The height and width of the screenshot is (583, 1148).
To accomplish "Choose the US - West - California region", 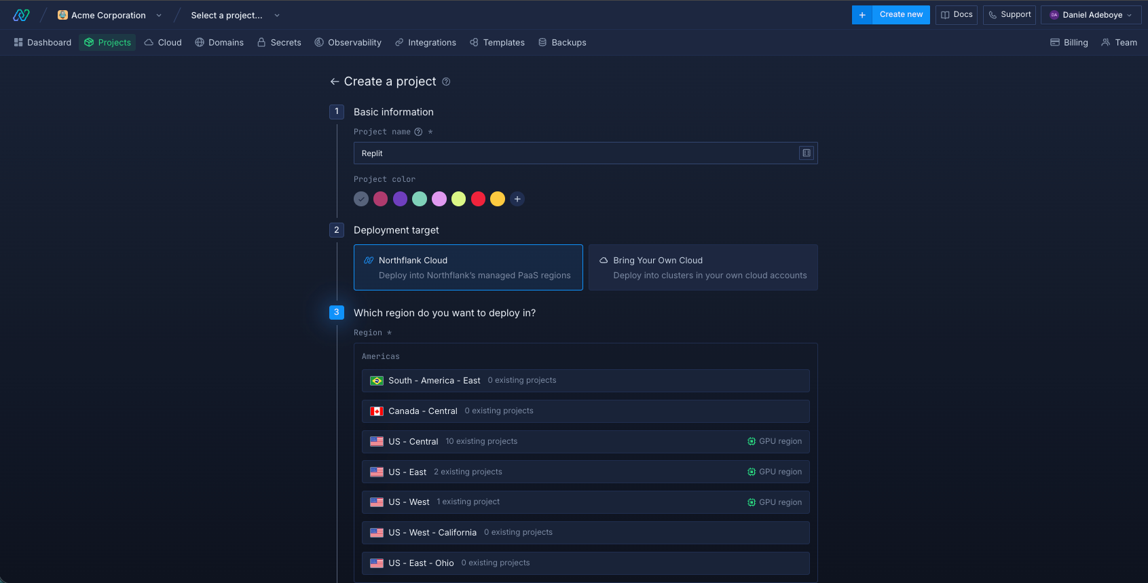I will pos(586,533).
